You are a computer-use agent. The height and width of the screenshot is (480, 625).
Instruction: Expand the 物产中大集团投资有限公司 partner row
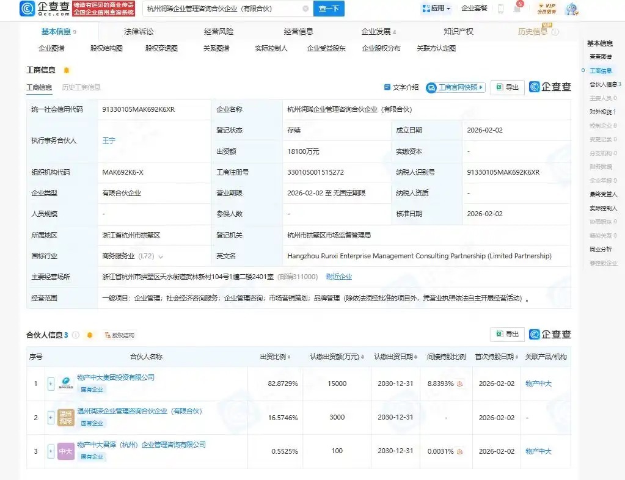[x=51, y=384]
